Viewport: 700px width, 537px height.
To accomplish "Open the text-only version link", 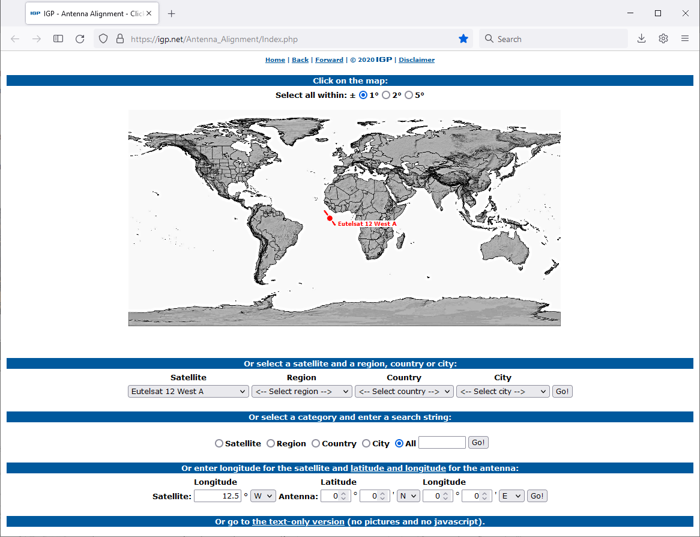I will [x=298, y=522].
